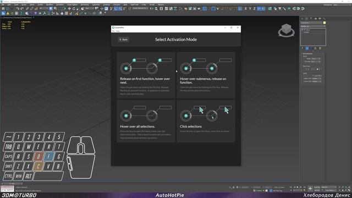
Task: Click the Back button in AutoHotPie
Action: (x=123, y=40)
